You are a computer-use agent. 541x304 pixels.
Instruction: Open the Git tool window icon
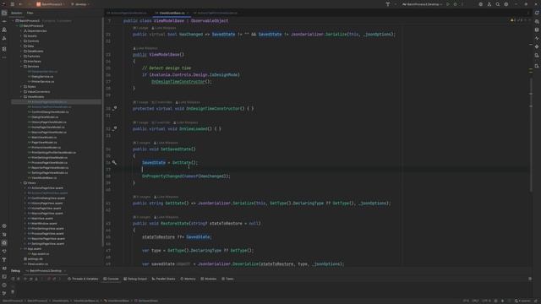click(4, 293)
